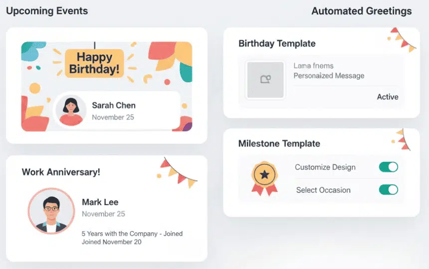Click the 5 Years with the Company text
The image size is (429, 269).
click(132, 234)
